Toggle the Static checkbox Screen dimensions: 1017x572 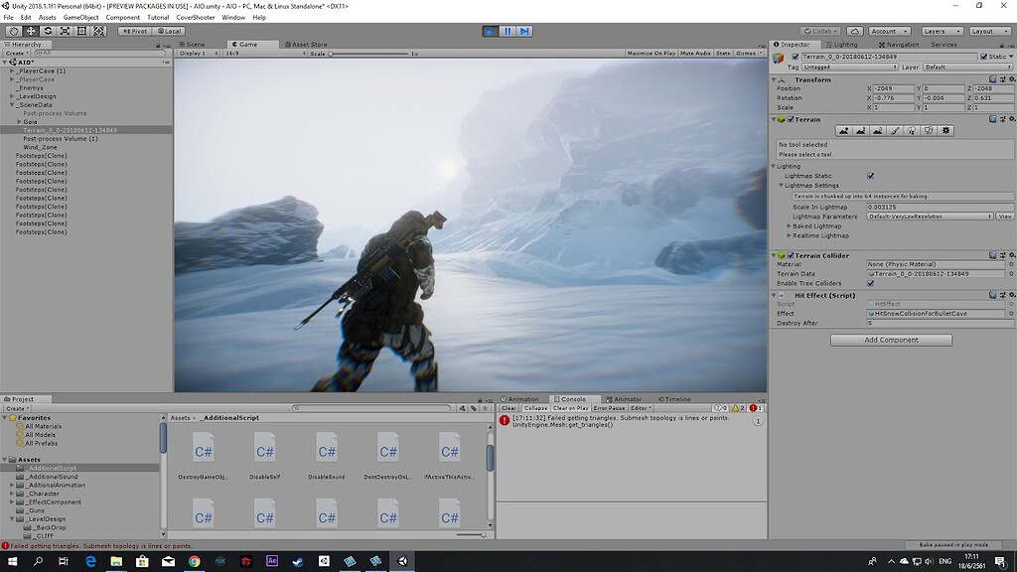(983, 57)
